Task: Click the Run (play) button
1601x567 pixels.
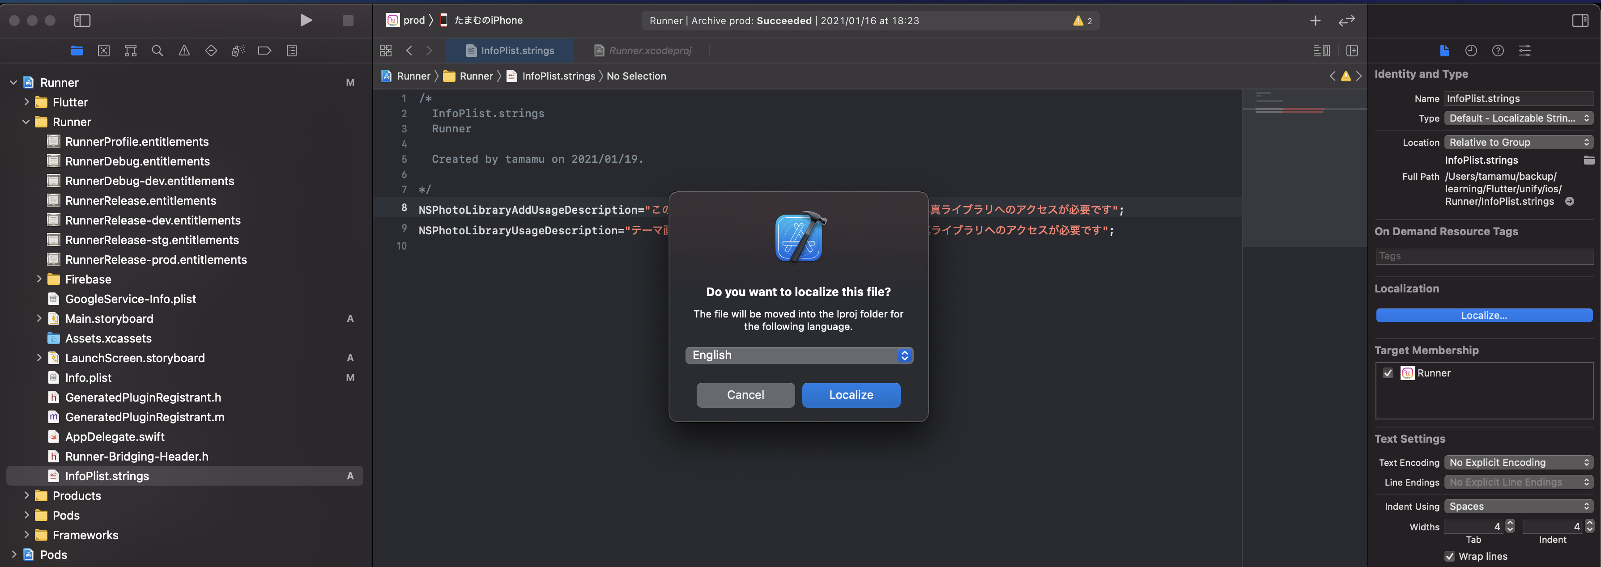Action: click(x=305, y=21)
